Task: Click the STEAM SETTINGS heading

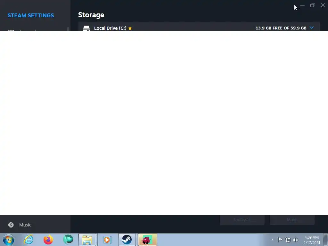Action: (31, 15)
